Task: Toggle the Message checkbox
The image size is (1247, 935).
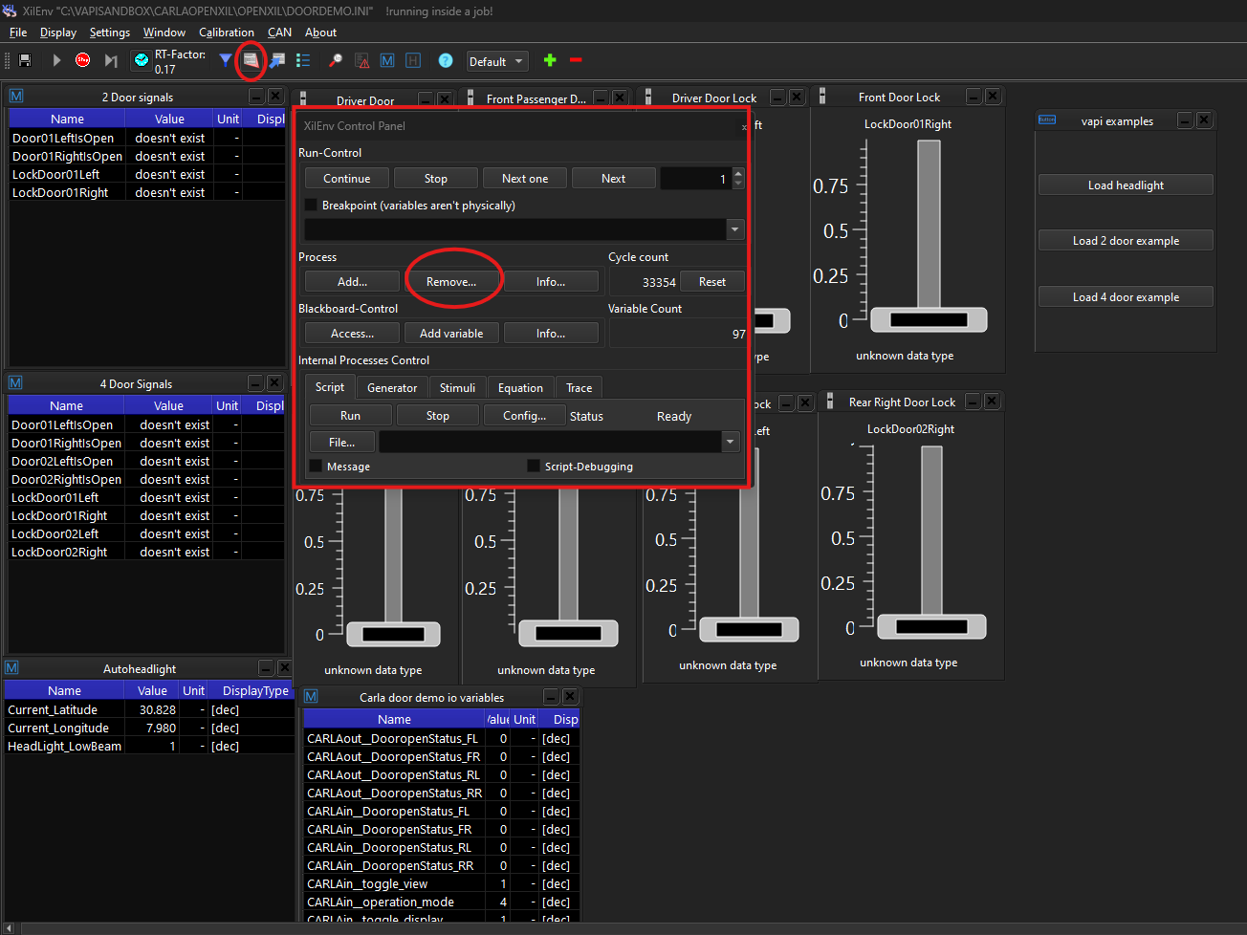Action: point(316,467)
